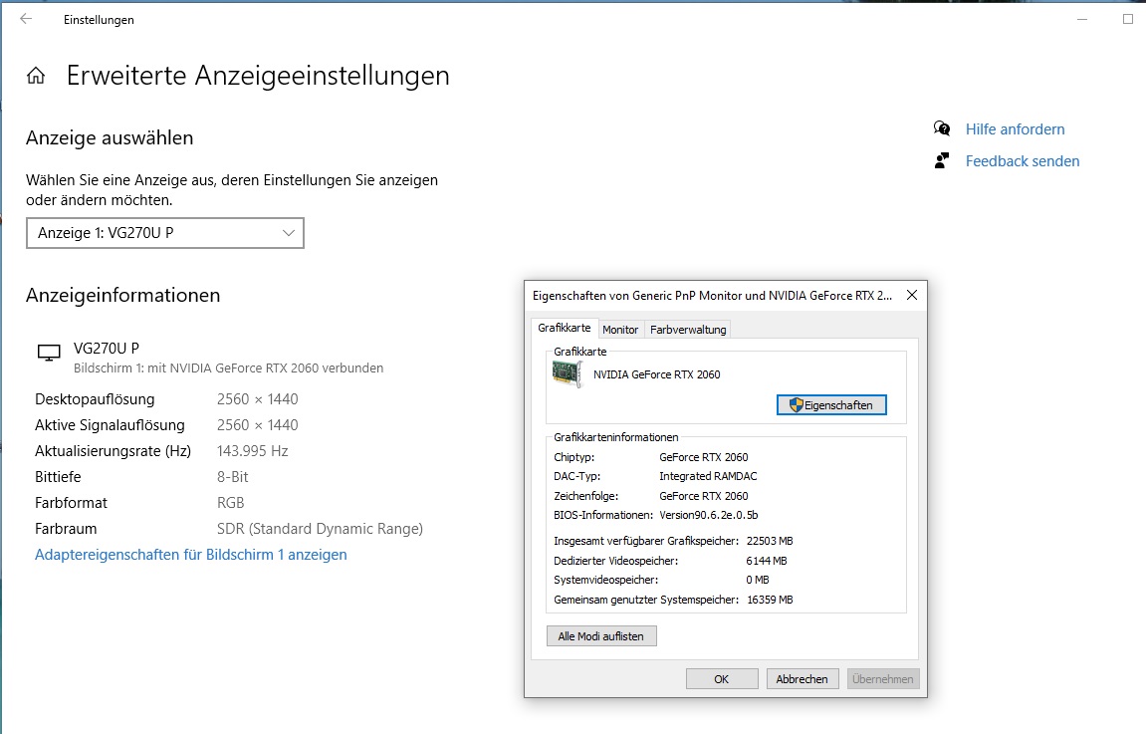Click the Farbraum label
Screen dimensions: 1146x734
coord(66,529)
